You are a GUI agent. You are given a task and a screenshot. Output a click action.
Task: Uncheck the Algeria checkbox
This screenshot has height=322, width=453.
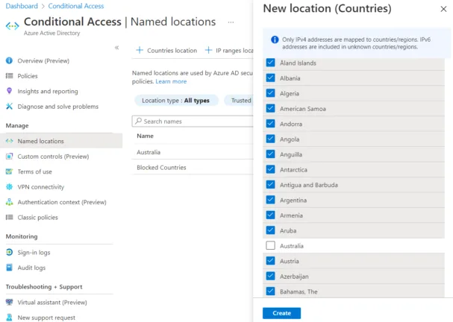[270, 93]
